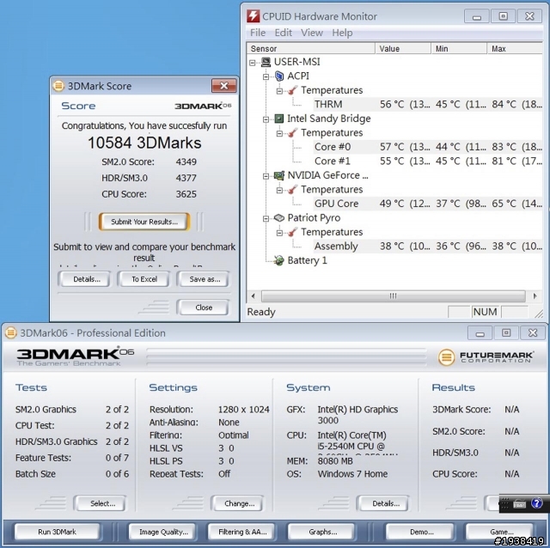Open the View menu in Hardware Monitor

[x=312, y=33]
